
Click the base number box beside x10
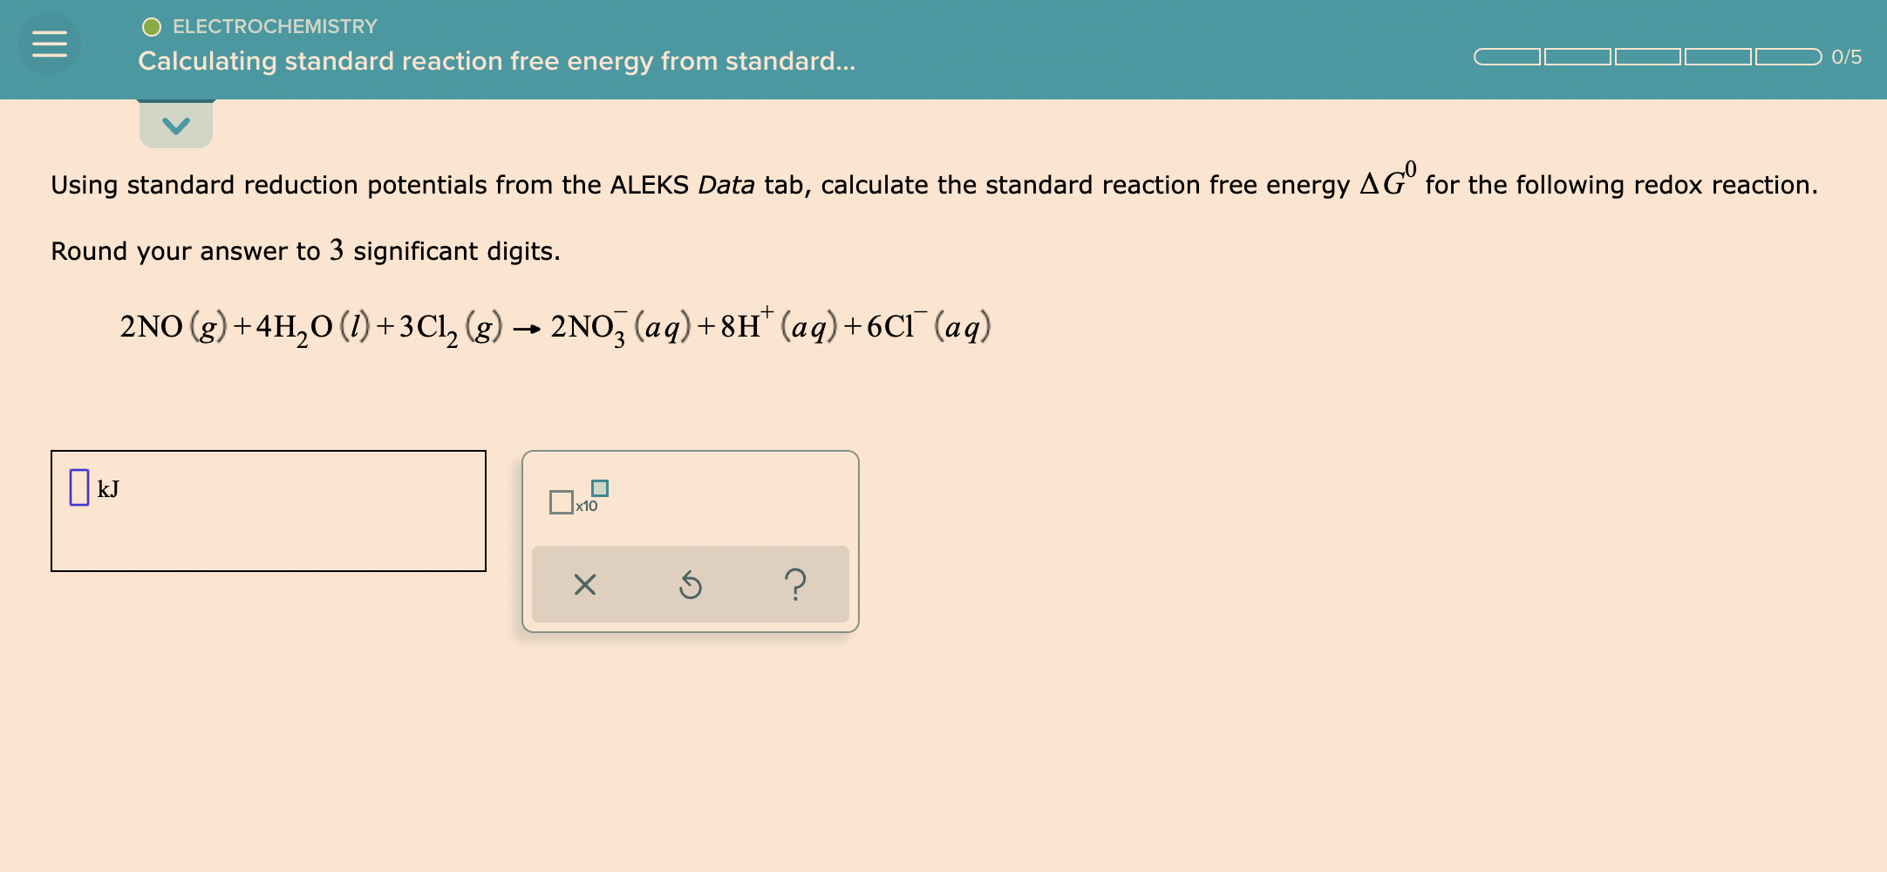563,501
